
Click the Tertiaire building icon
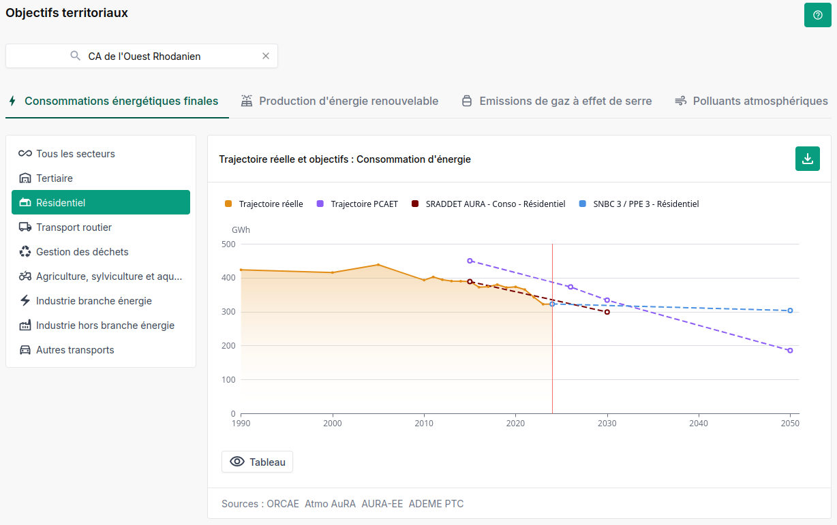click(25, 178)
